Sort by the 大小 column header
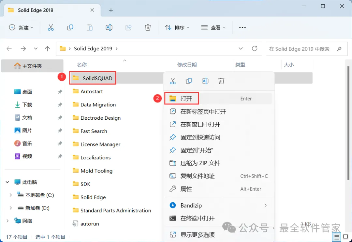Viewport: 352px width, 242px height. point(289,65)
